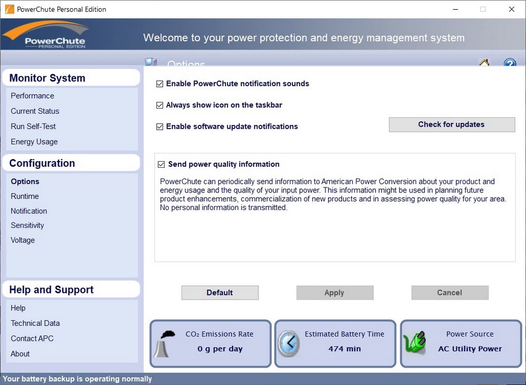Click the CO2 Emissions Rate panel
The height and width of the screenshot is (385, 526).
click(211, 343)
